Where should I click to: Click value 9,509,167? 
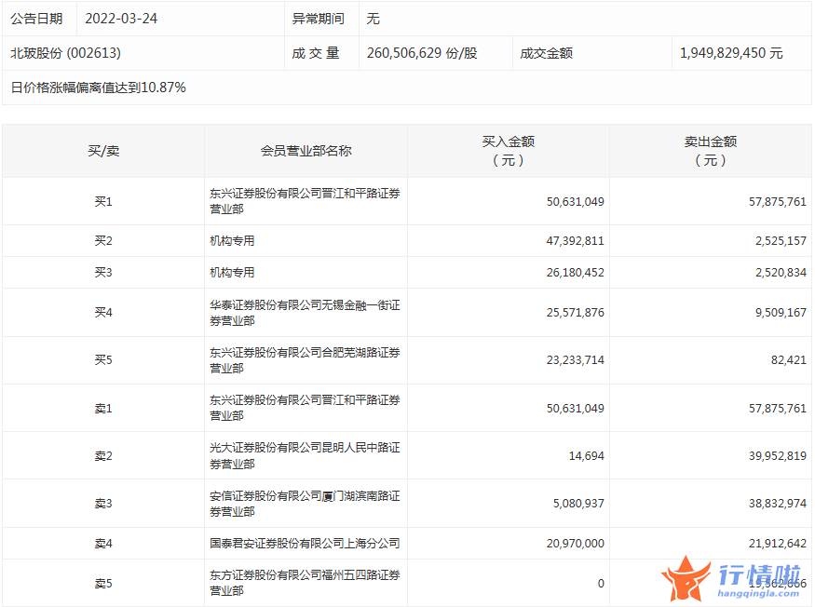(x=781, y=313)
